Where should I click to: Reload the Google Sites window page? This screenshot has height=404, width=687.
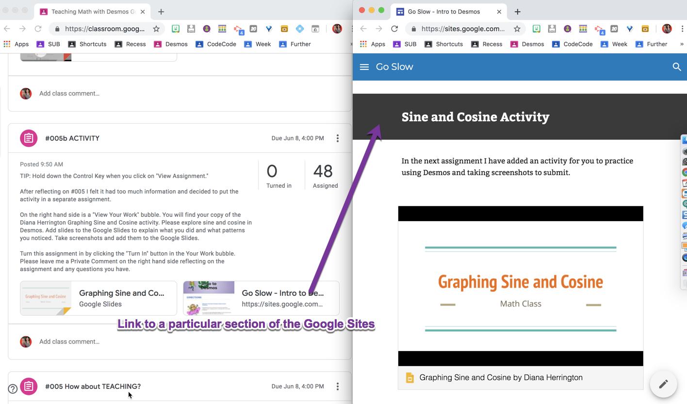[394, 29]
